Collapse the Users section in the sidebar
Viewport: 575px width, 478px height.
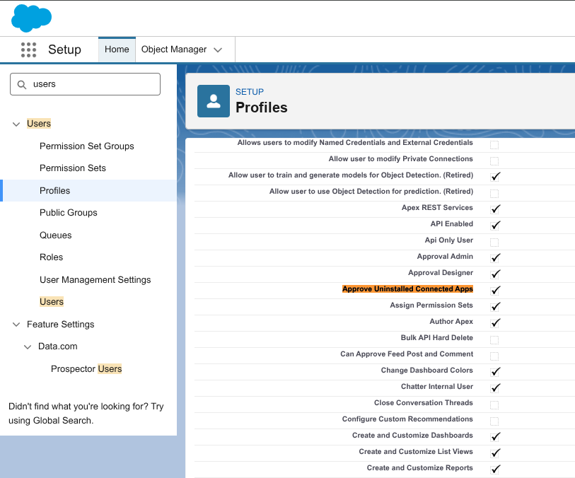point(16,123)
